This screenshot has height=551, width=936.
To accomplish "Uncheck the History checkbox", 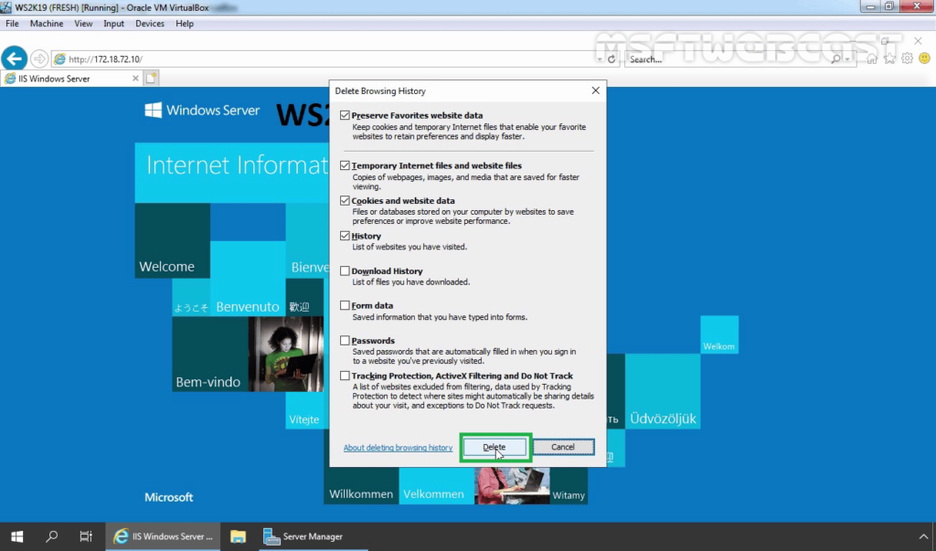I will coord(345,236).
